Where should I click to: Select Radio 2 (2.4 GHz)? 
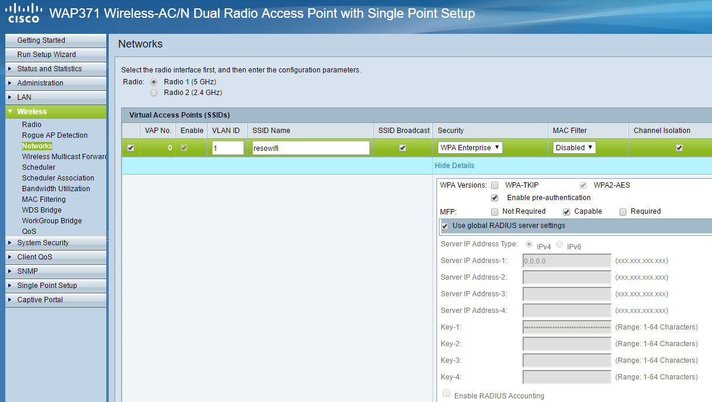154,93
